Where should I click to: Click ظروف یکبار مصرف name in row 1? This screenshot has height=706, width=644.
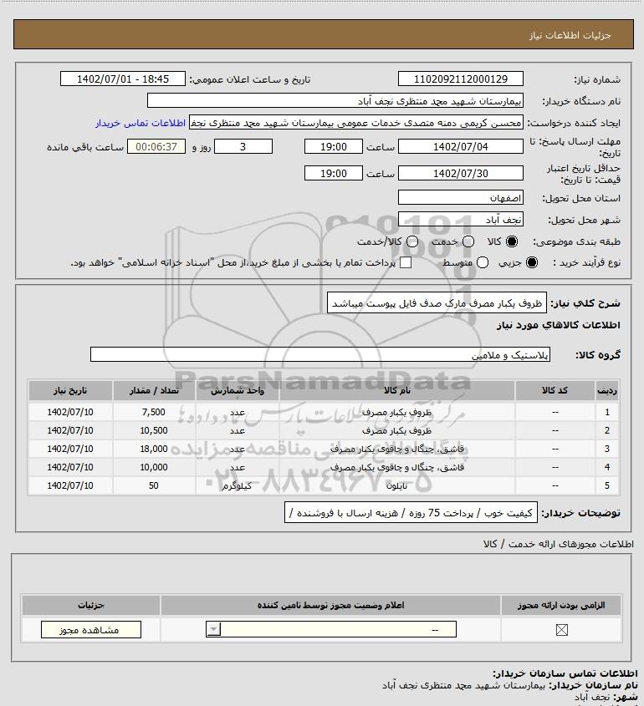tap(397, 412)
